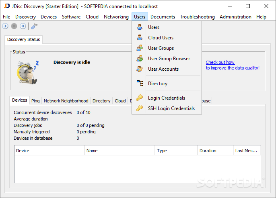Open the Devices menu

(49, 17)
